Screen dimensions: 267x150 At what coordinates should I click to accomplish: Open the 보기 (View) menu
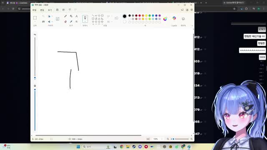coord(50,10)
